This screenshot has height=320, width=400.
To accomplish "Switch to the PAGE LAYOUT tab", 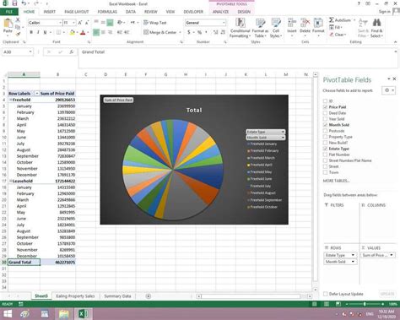I will click(77, 12).
